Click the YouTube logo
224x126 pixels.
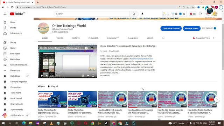(16, 14)
